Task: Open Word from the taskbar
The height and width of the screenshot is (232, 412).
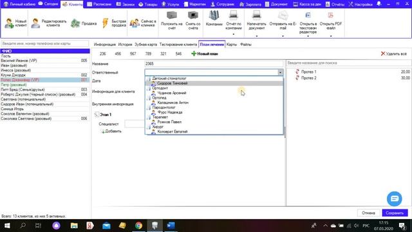Action: (x=171, y=226)
